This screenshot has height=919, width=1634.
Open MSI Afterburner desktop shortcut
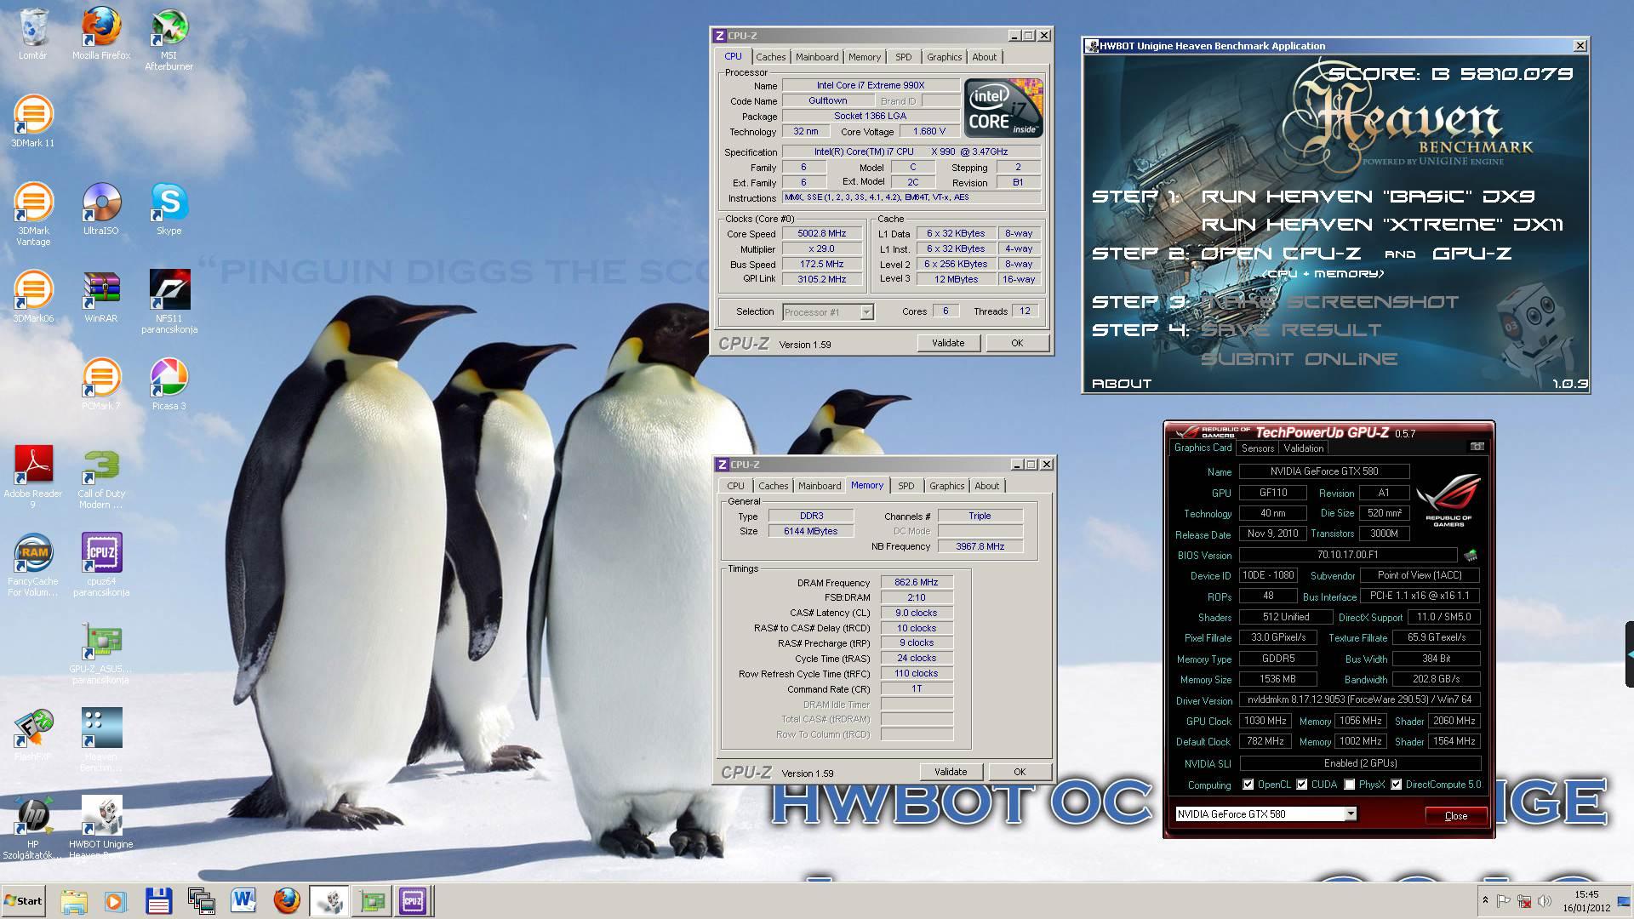(169, 39)
